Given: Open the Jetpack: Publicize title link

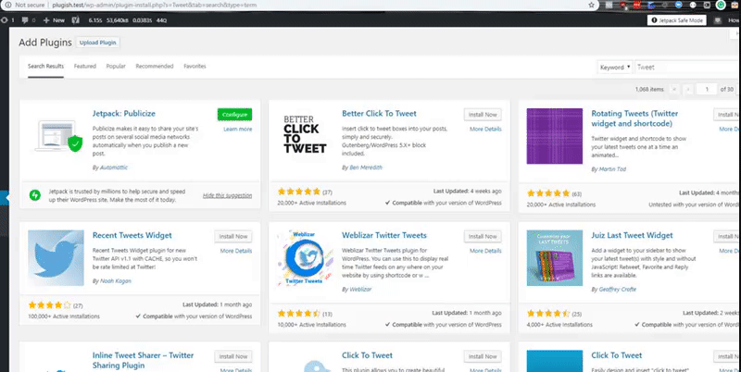Looking at the screenshot, I should [124, 113].
